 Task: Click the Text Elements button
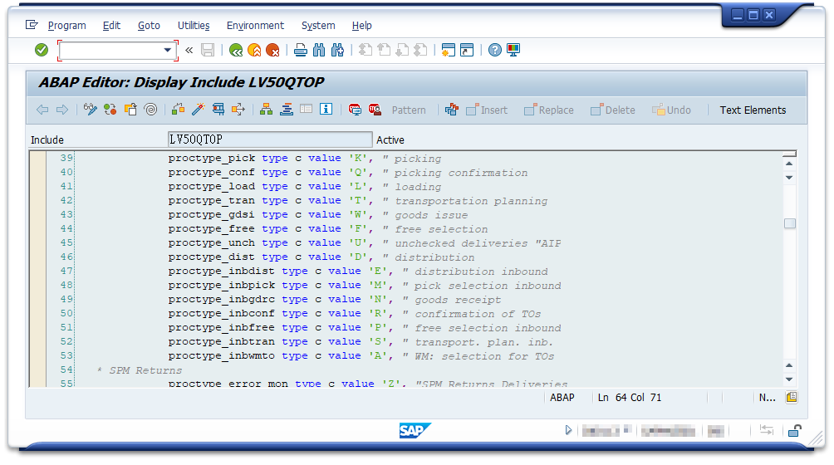click(753, 110)
